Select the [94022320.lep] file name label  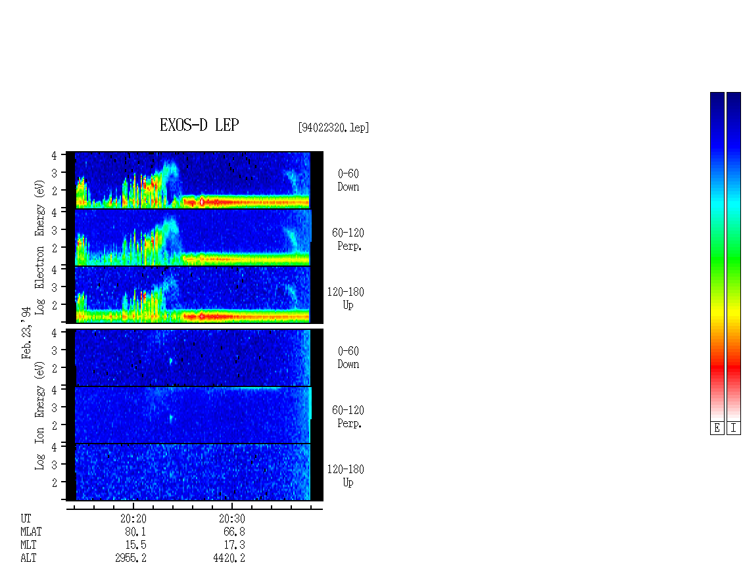333,127
